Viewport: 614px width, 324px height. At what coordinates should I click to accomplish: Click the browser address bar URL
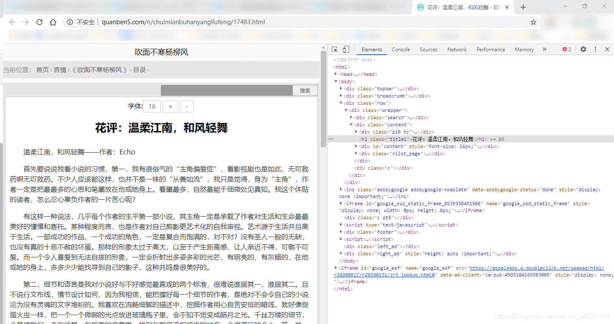183,22
